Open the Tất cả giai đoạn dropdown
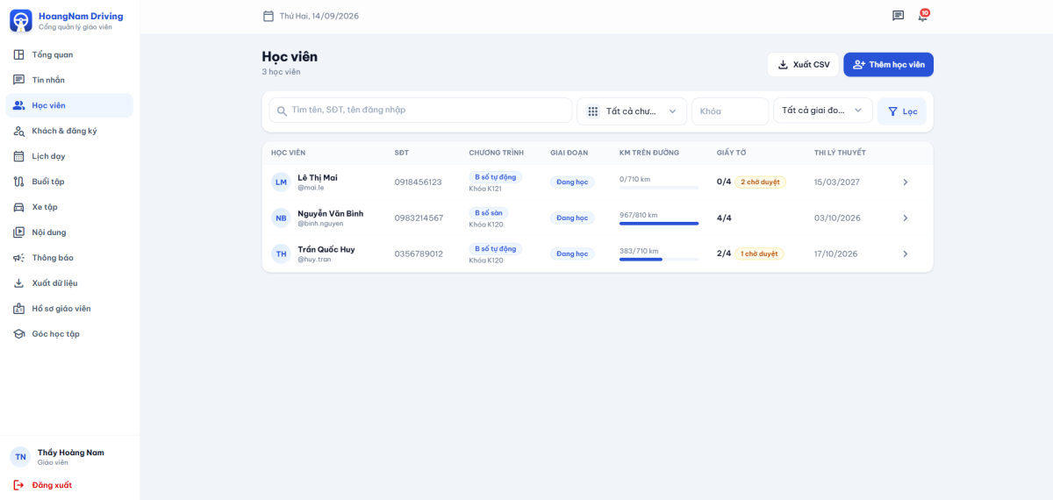Viewport: 1053px width, 500px height. click(x=822, y=111)
